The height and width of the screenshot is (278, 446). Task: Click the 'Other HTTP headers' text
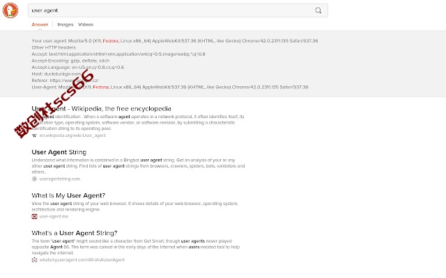[x=54, y=47]
